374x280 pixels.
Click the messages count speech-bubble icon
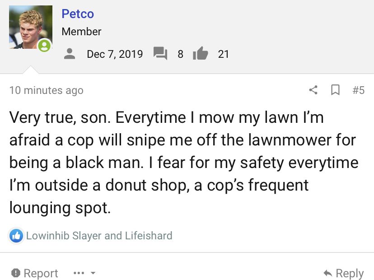160,53
